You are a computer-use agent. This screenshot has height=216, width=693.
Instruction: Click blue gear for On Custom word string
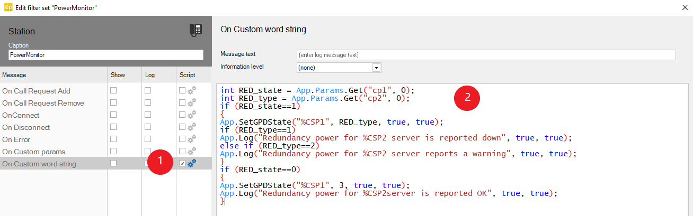192,164
